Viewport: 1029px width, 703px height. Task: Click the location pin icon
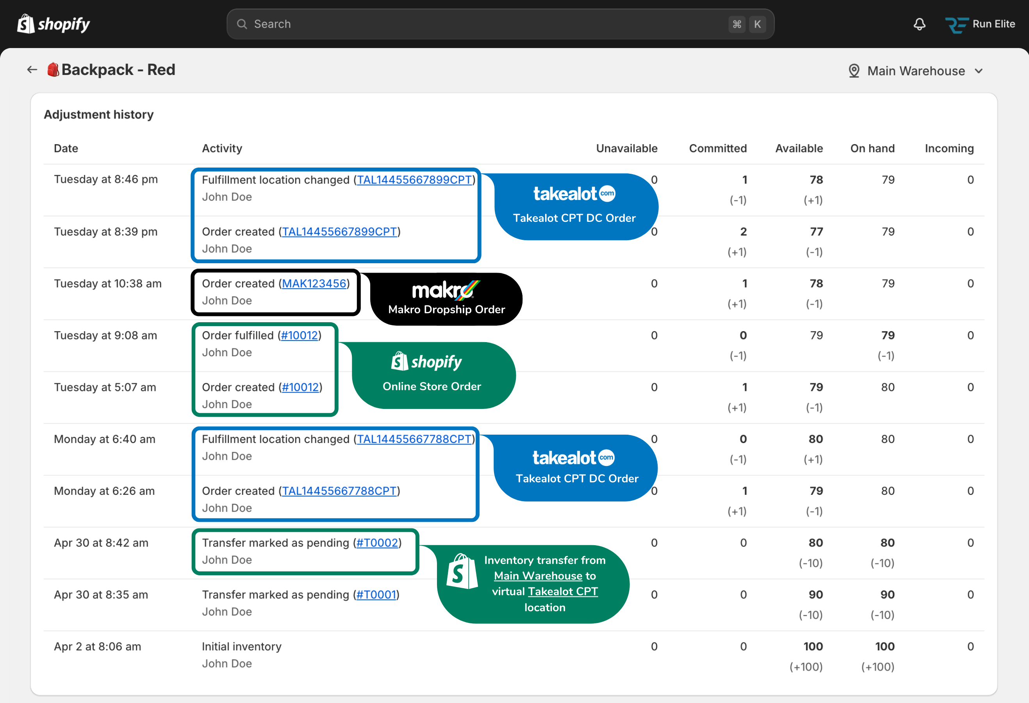pos(854,71)
